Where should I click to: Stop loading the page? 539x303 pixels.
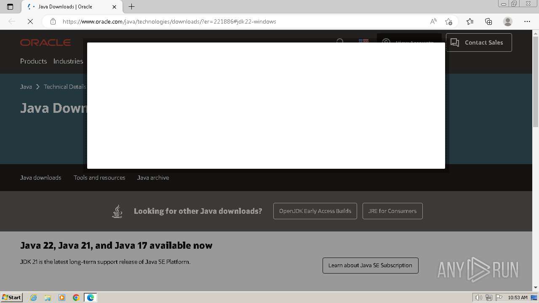coord(30,21)
